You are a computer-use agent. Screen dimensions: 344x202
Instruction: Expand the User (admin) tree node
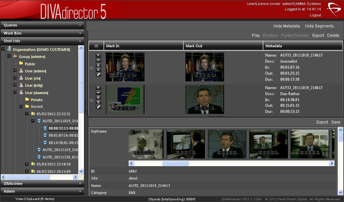[x=15, y=71]
